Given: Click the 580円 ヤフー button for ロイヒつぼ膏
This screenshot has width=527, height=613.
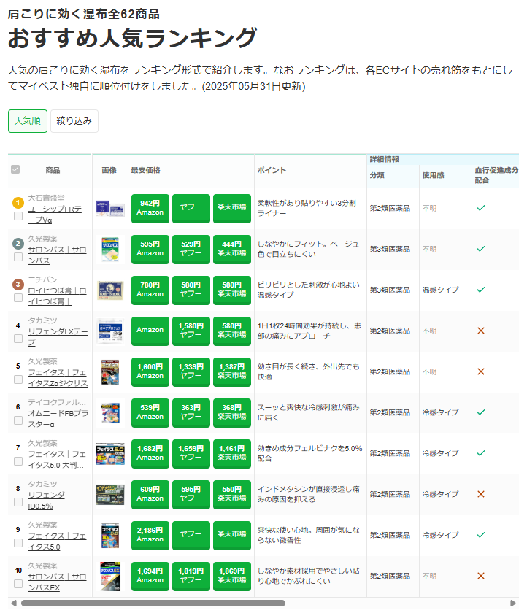Looking at the screenshot, I should 191,290.
